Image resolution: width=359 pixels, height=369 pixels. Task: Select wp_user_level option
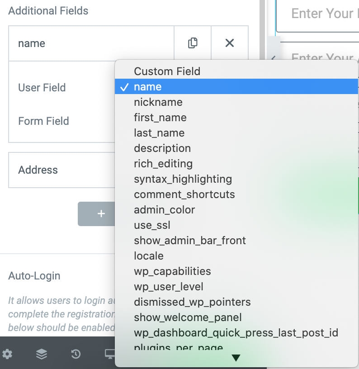(x=236, y=287)
